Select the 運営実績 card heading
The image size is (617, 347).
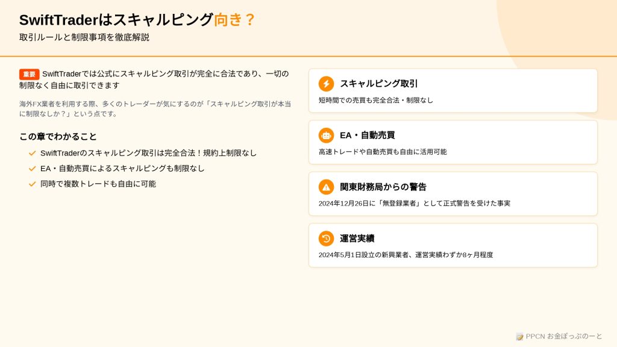357,239
